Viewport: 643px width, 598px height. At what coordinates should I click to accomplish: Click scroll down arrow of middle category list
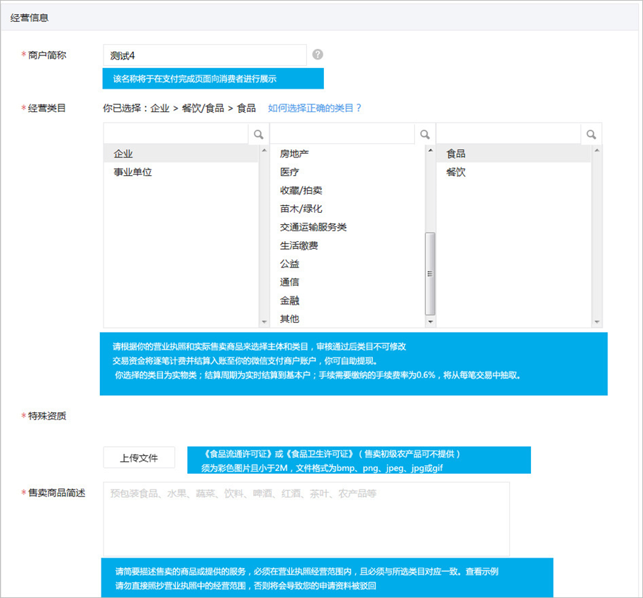pos(430,321)
